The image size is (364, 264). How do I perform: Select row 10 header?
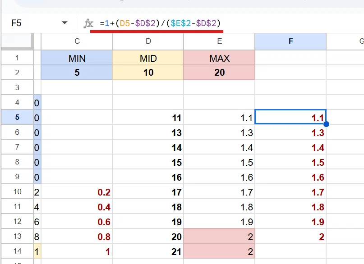(x=17, y=191)
